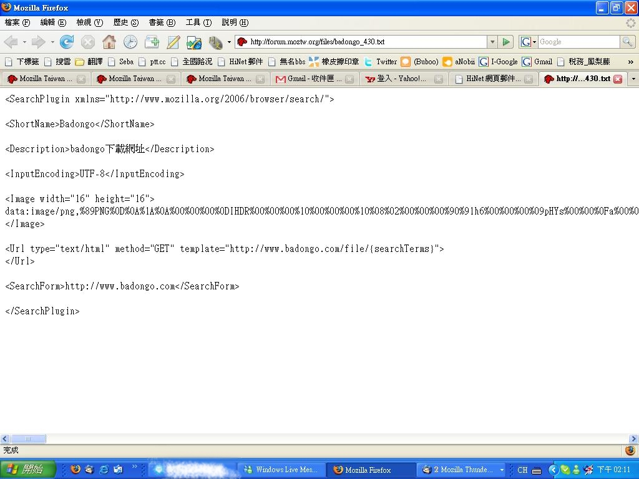Close the current badongo_430.txt tab

618,79
